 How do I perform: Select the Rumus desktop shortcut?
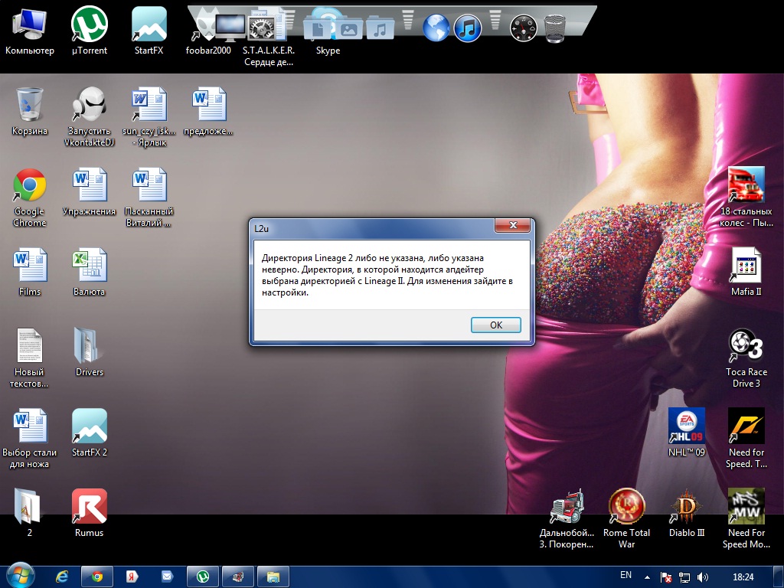coord(89,512)
